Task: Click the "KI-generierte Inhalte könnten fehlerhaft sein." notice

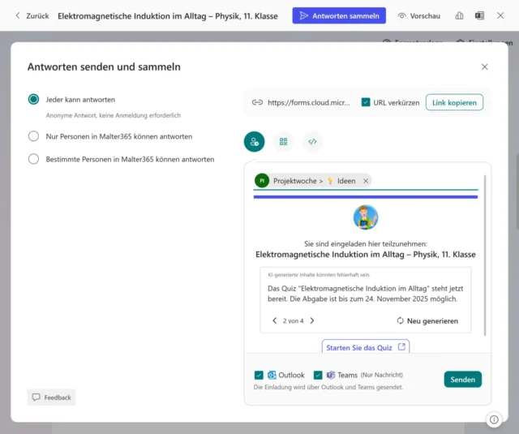Action: pos(319,275)
